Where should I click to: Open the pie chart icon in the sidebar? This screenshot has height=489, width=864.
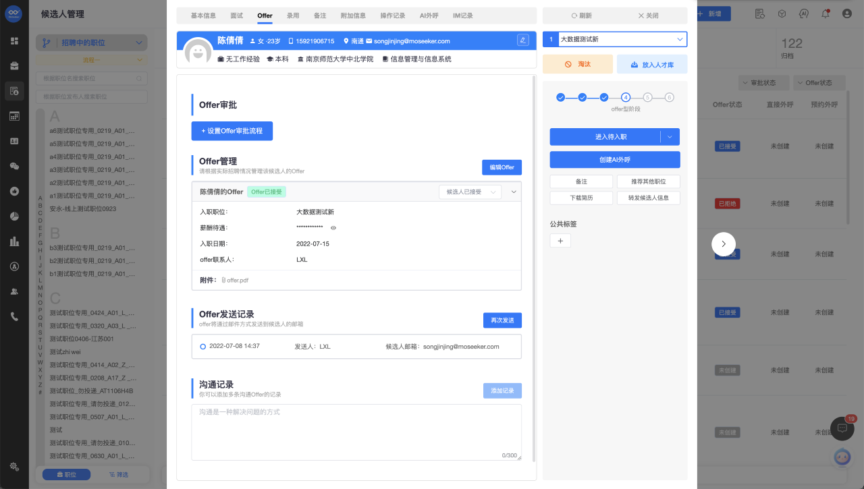click(14, 216)
